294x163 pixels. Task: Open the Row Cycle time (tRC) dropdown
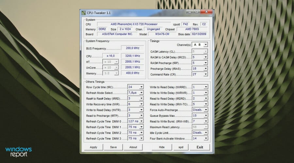[x=135, y=87]
